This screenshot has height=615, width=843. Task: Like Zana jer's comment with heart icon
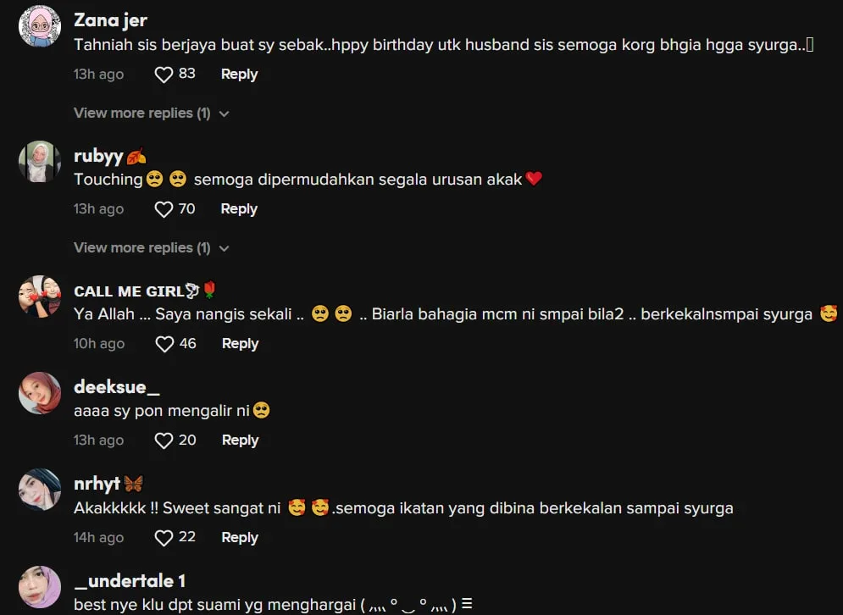pos(164,75)
